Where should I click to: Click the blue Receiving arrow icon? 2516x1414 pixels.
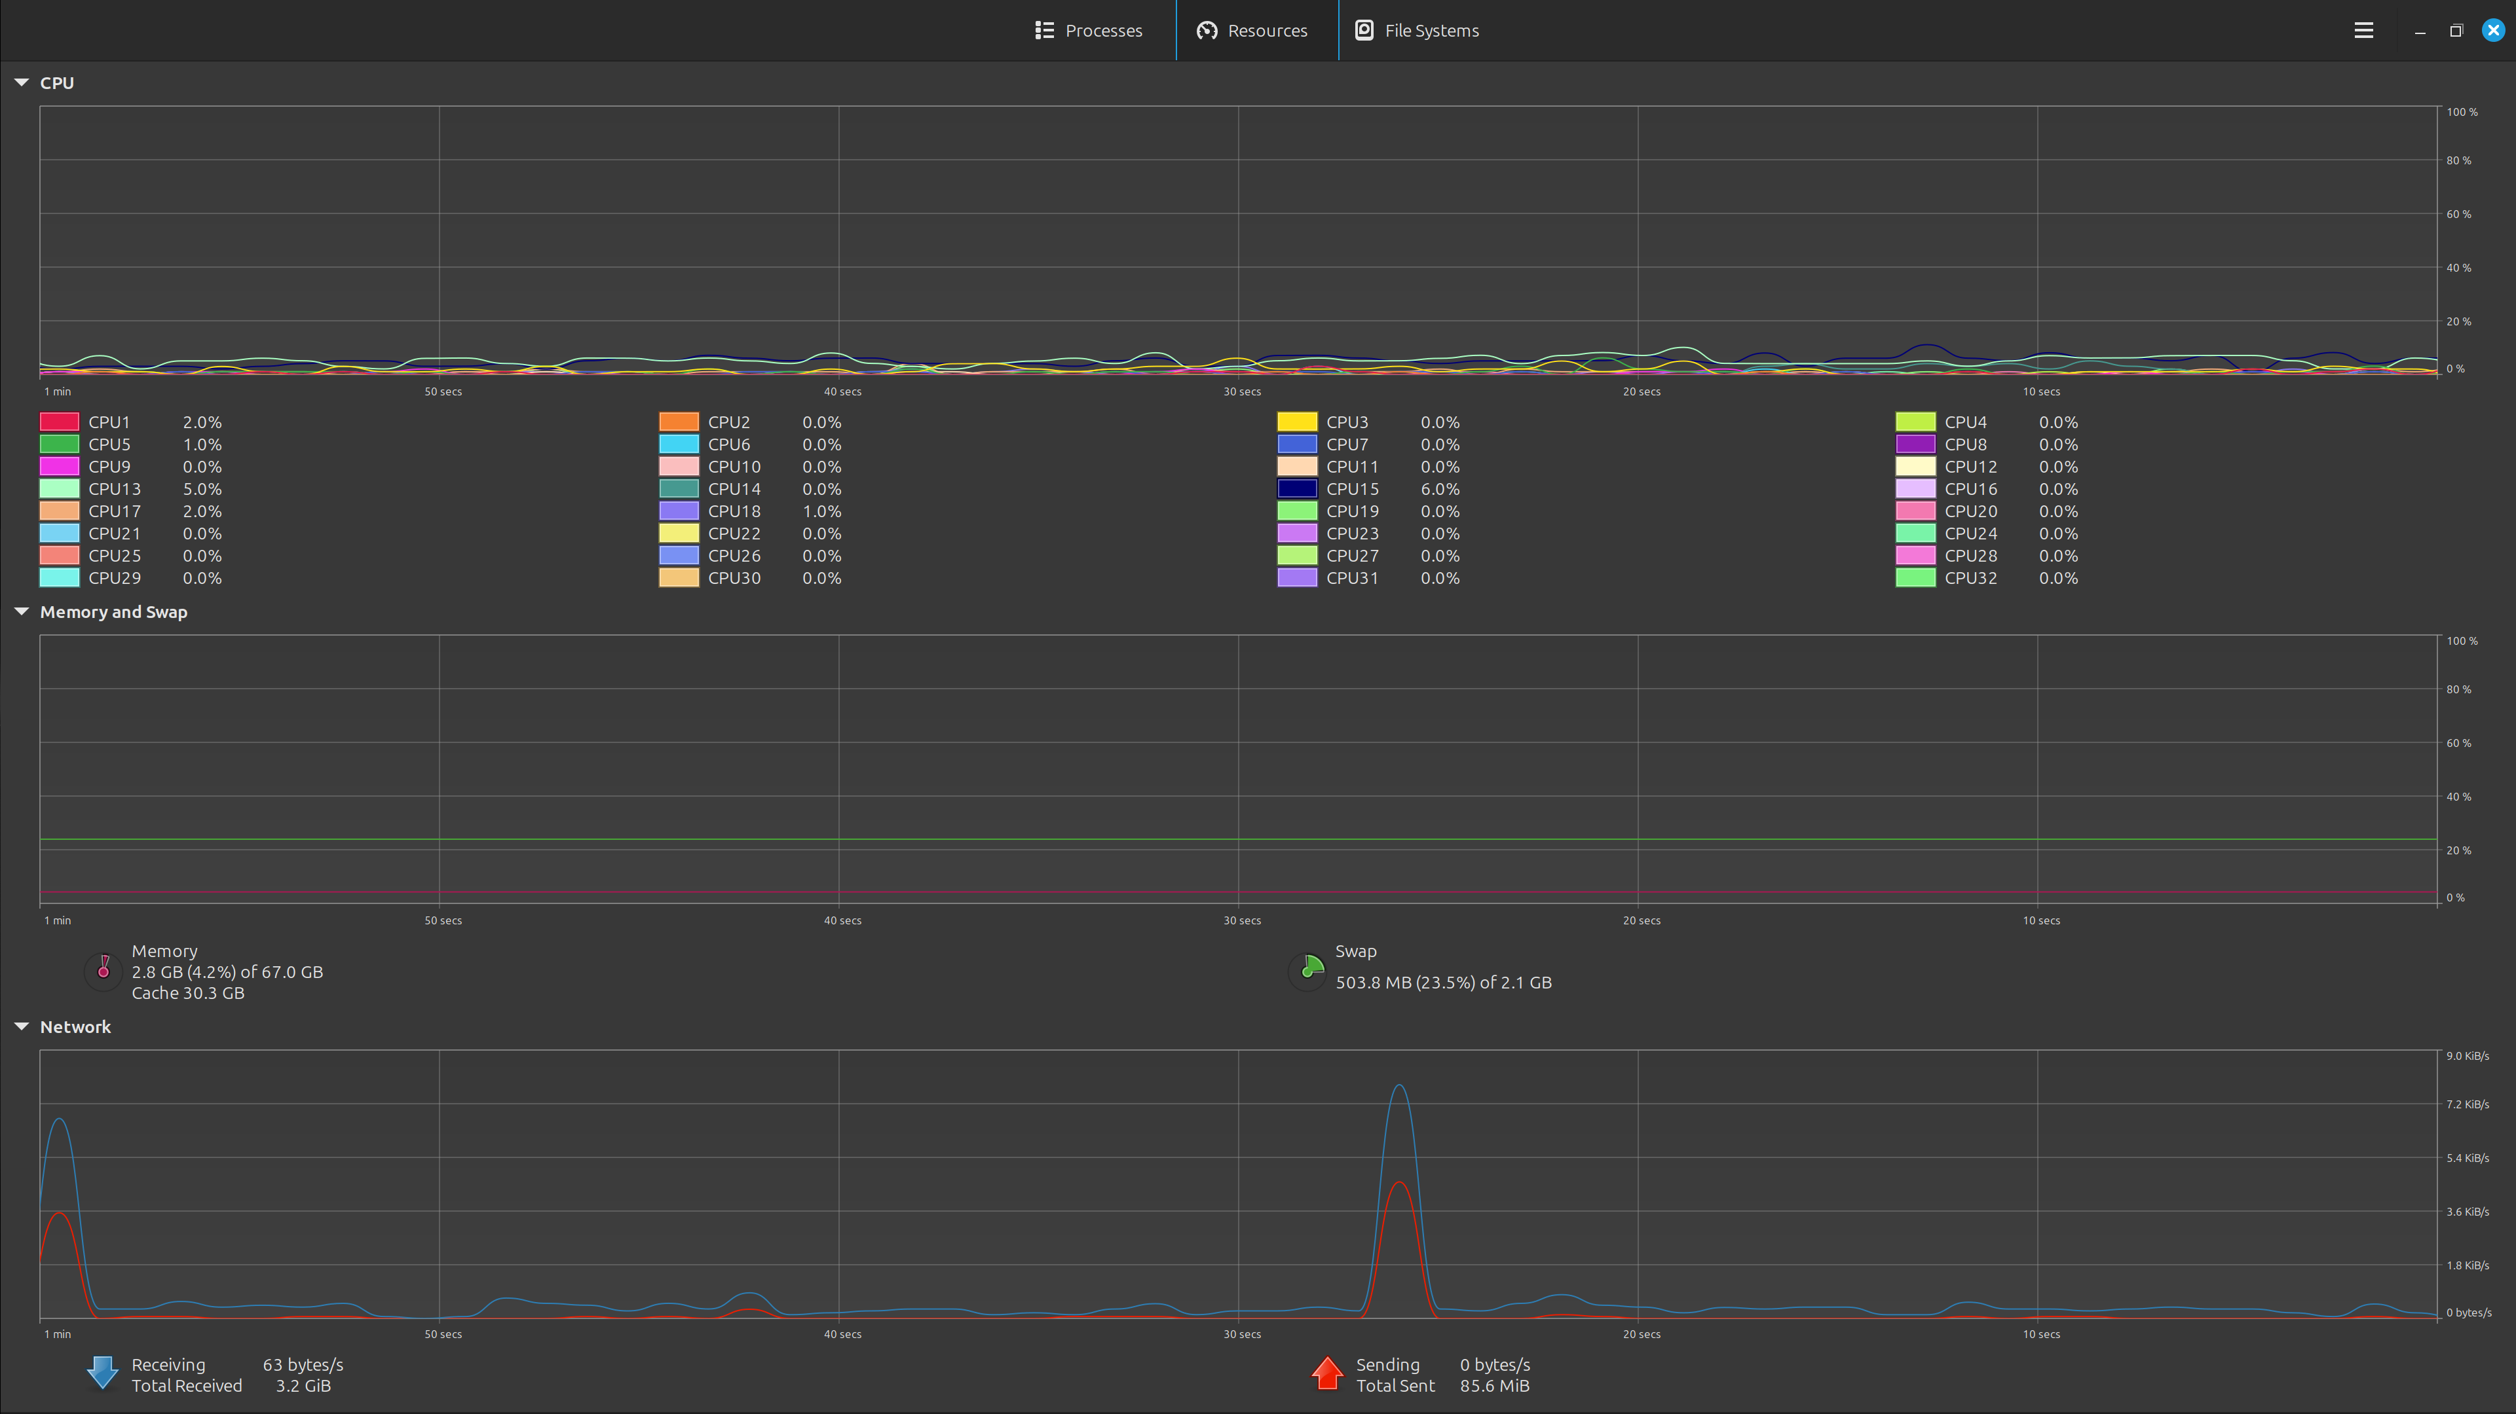[103, 1373]
